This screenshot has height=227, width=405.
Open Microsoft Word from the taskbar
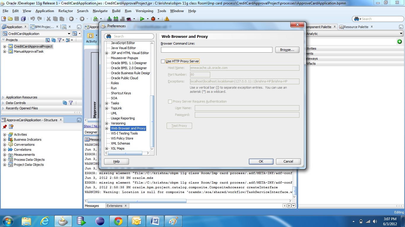[x=155, y=221]
